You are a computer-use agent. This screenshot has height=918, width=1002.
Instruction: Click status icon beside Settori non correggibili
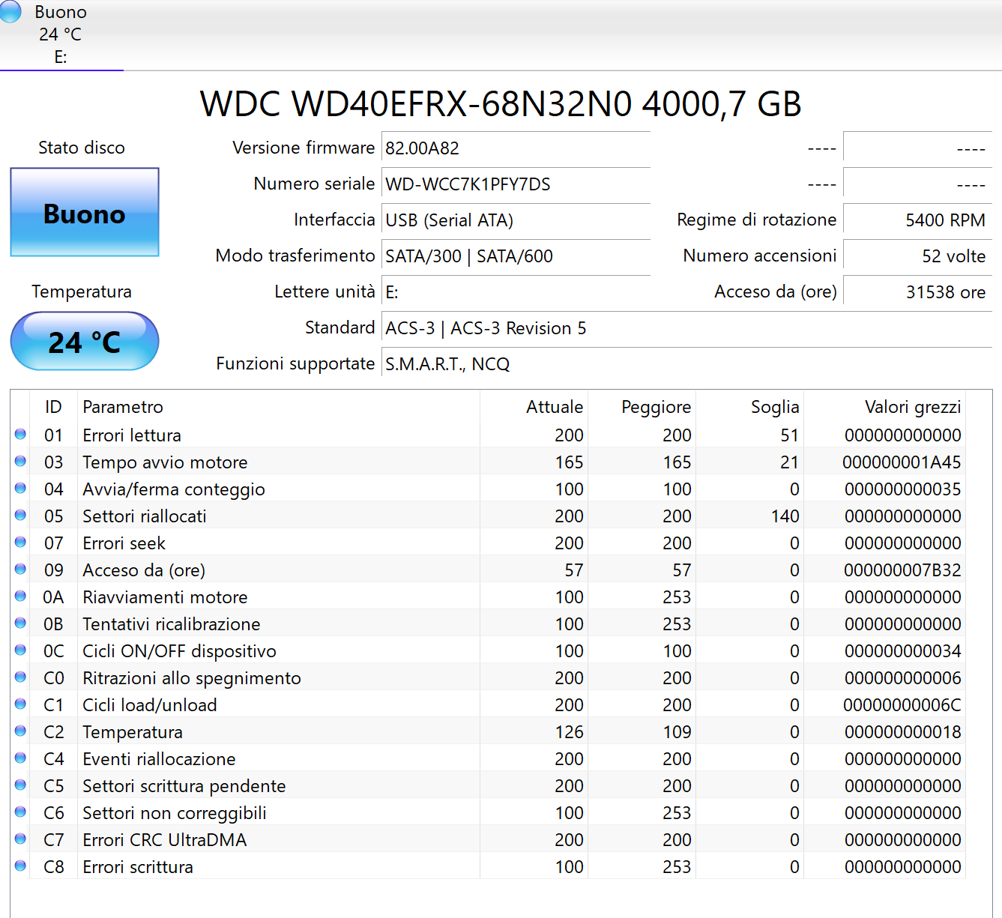click(20, 812)
